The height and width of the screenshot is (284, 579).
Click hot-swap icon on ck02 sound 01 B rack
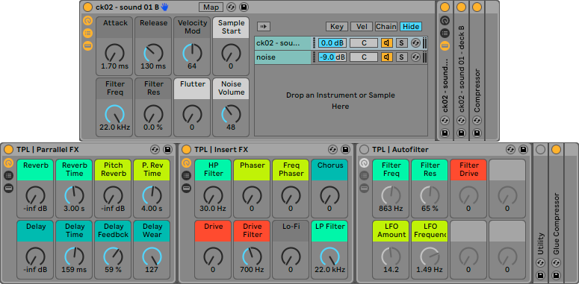point(231,7)
